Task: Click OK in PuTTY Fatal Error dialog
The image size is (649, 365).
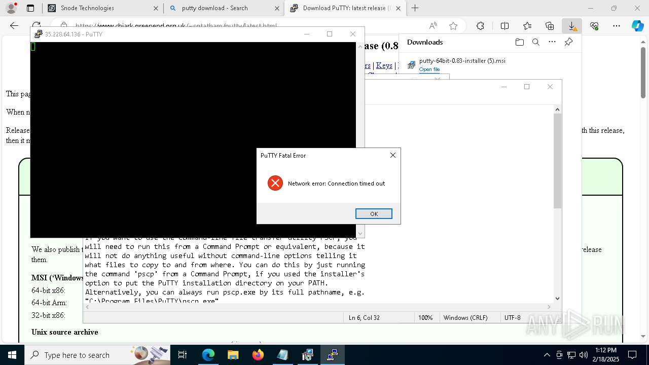Action: pos(374,214)
